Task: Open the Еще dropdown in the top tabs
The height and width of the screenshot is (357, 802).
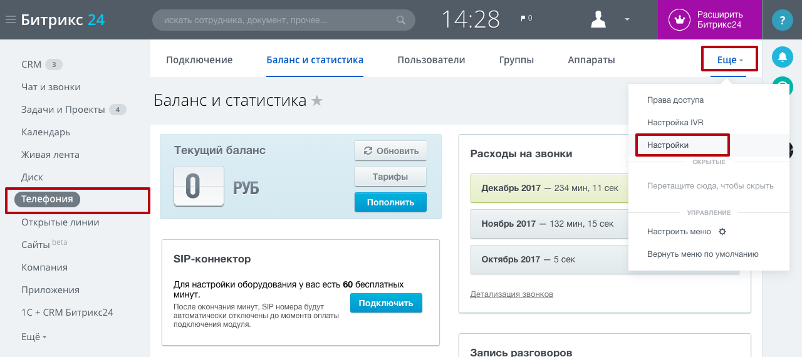Action: point(730,60)
